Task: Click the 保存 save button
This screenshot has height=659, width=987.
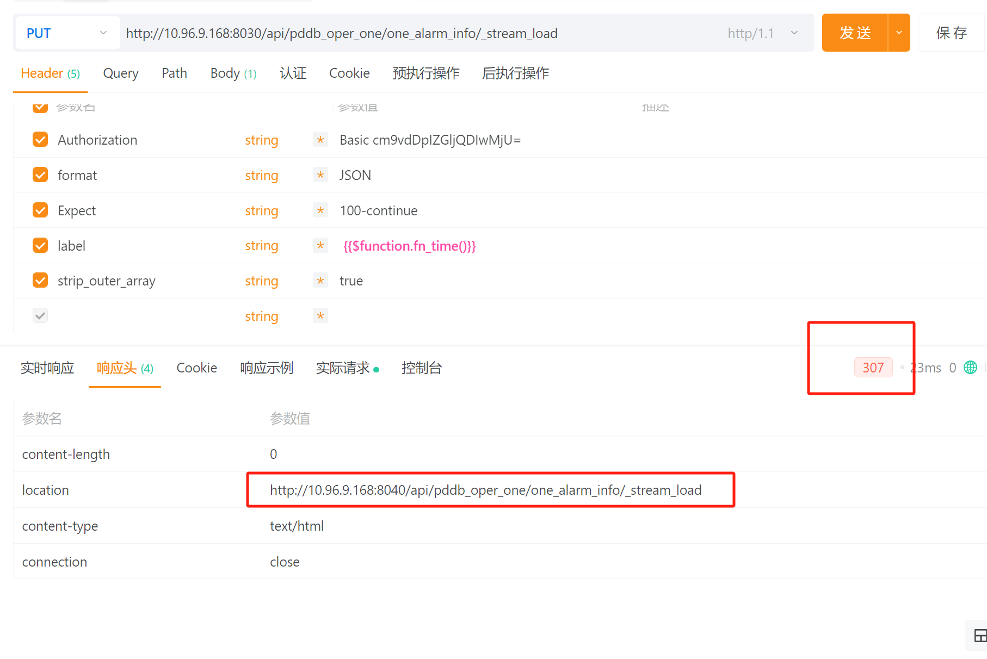Action: 952,33
